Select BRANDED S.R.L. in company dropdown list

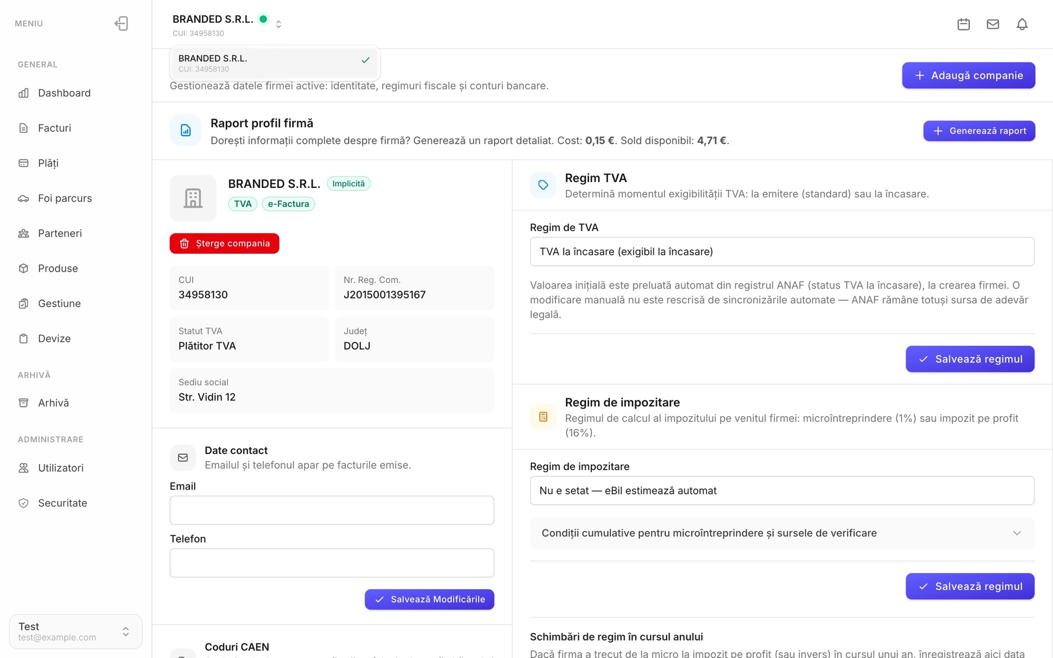tap(274, 63)
